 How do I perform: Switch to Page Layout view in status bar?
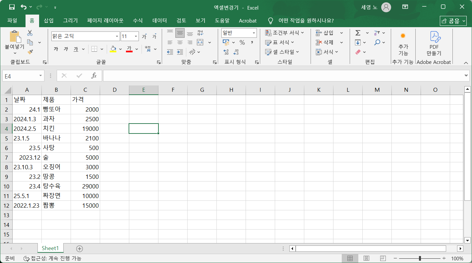tap(366, 258)
